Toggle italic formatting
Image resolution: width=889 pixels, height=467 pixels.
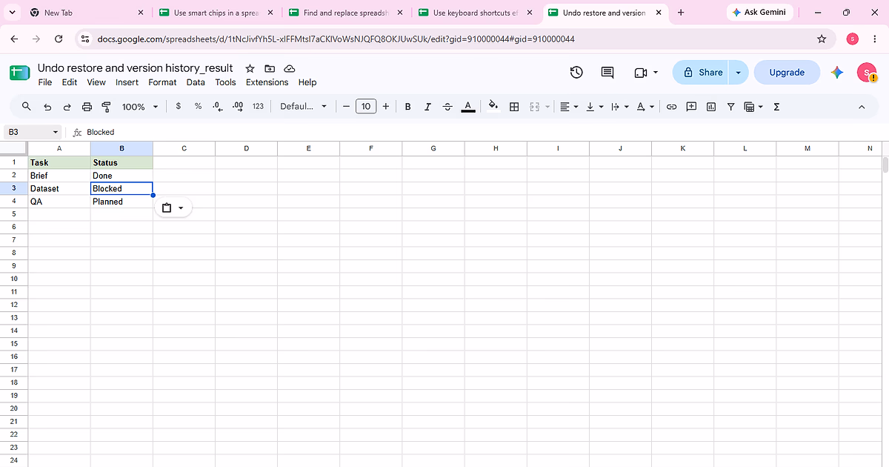pyautogui.click(x=427, y=107)
